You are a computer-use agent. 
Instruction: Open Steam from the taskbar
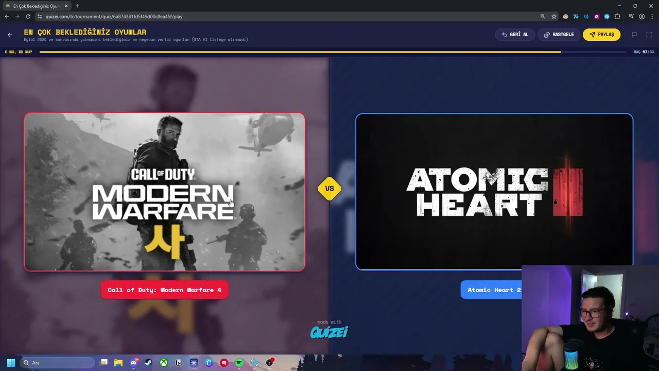[x=148, y=363]
